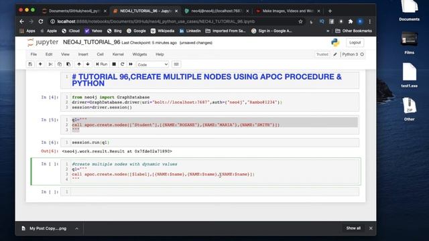Open Google bookmark
The width and height of the screenshot is (429, 241).
[x=136, y=31]
